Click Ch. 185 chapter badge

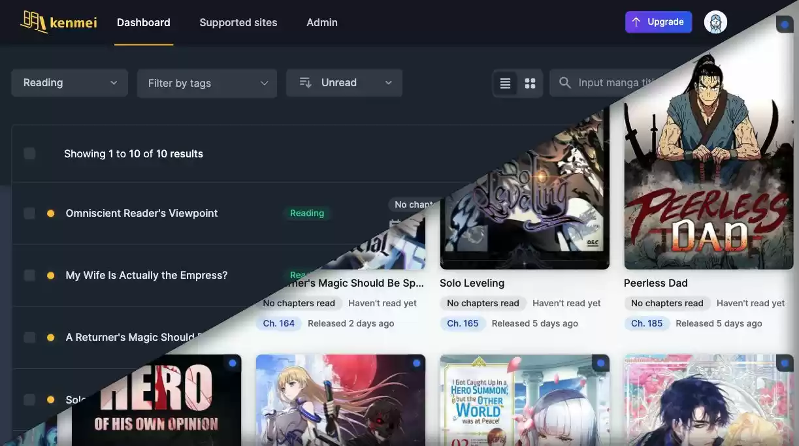click(647, 323)
